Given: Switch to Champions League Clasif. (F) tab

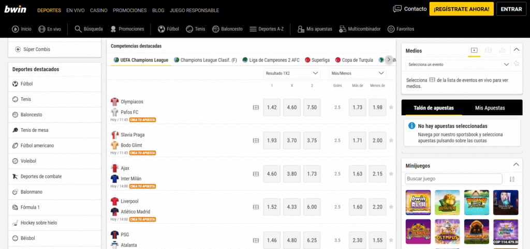Looking at the screenshot, I should (205, 60).
